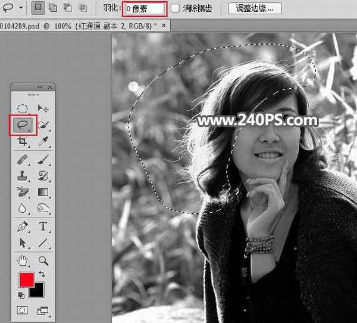Click the 调整边缘 Refine Edge button

pos(254,8)
